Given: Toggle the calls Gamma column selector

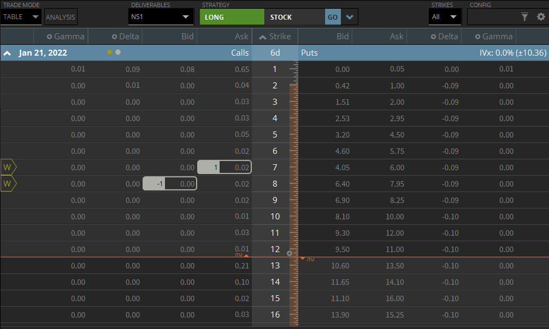Looking at the screenshot, I should tap(50, 37).
